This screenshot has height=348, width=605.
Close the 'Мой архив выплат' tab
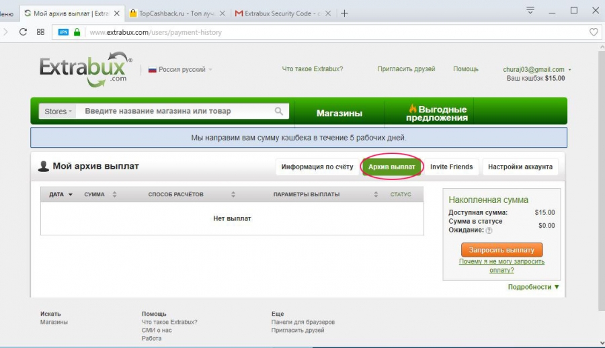click(x=116, y=13)
